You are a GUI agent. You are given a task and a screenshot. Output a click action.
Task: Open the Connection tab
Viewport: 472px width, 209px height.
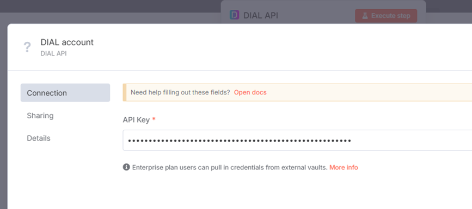coord(65,93)
